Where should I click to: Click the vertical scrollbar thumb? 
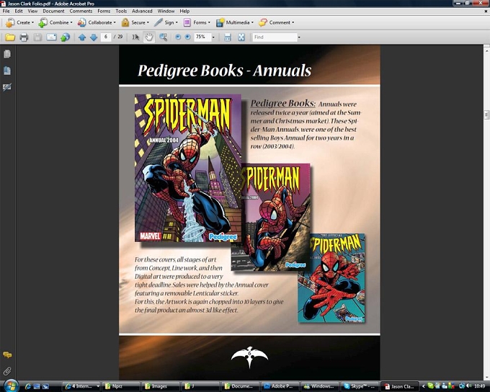tap(486, 115)
